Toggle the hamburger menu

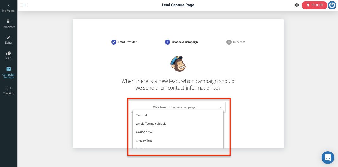point(24,5)
